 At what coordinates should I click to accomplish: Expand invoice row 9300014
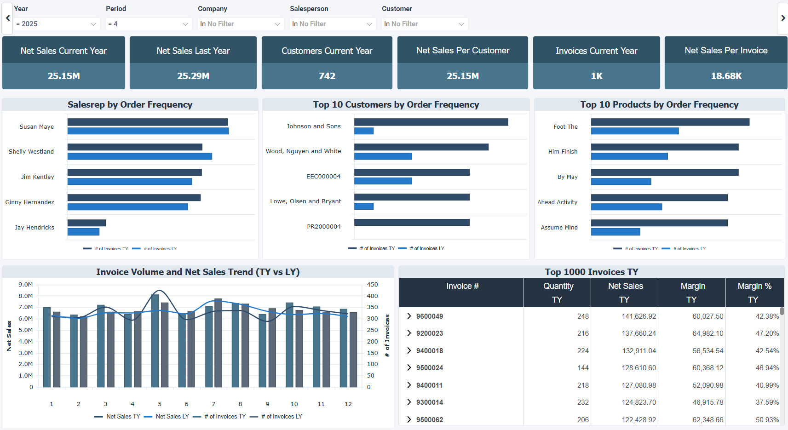click(409, 402)
